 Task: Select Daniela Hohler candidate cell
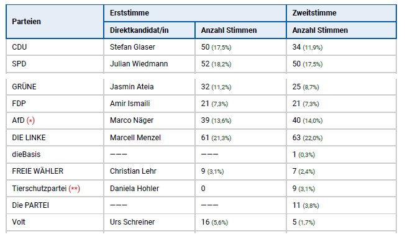coord(149,189)
